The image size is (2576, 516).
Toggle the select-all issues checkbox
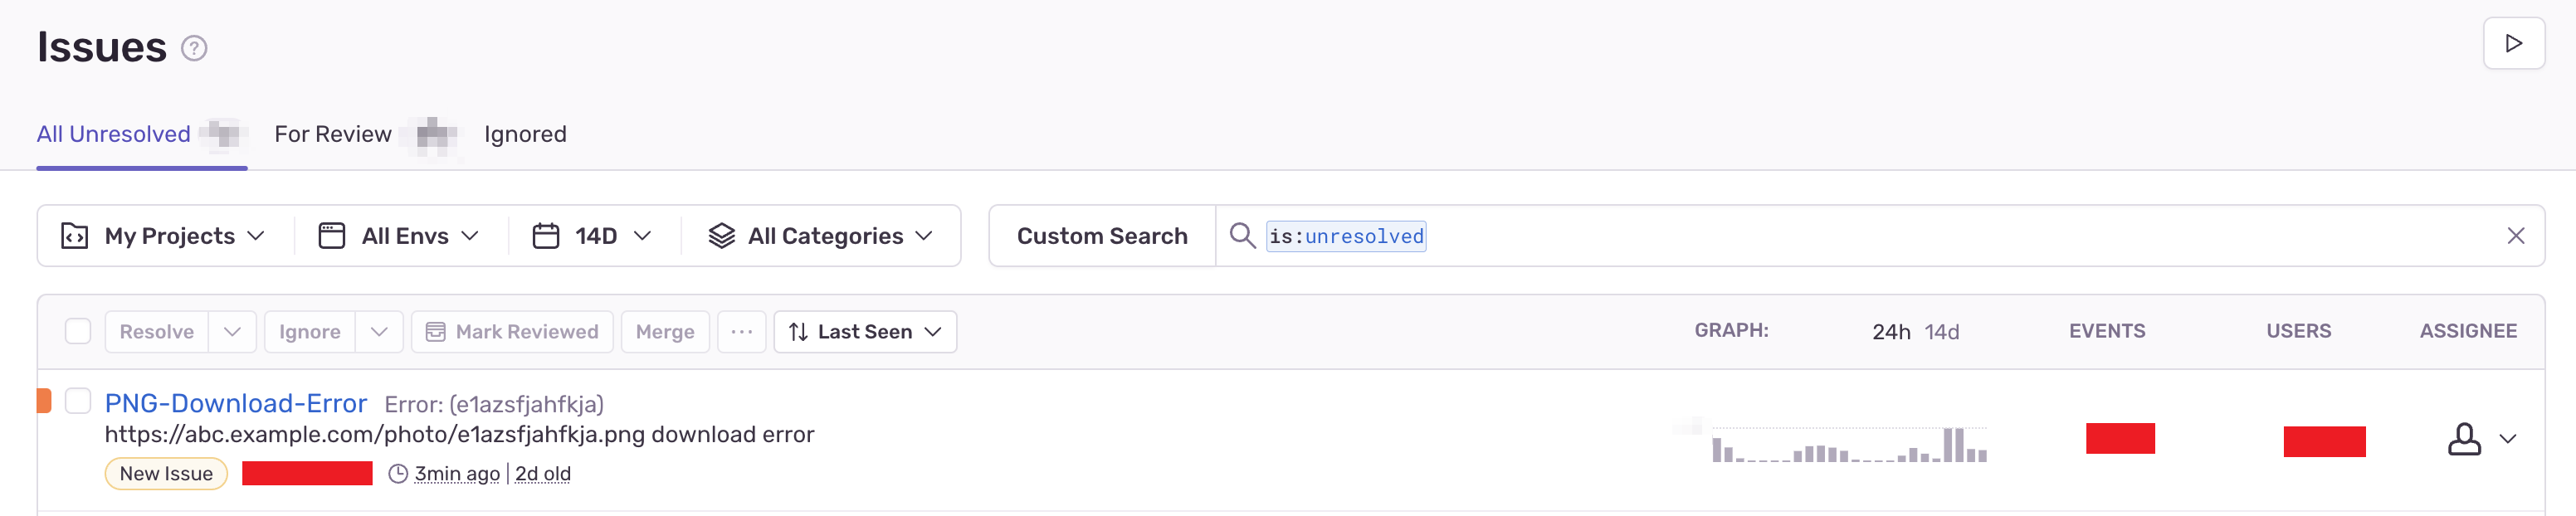[x=78, y=331]
